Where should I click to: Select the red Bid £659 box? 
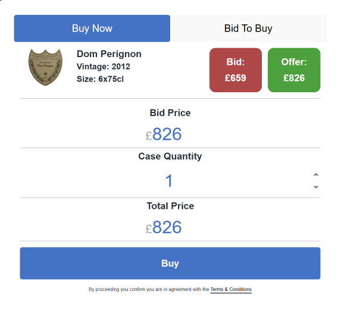(236, 70)
